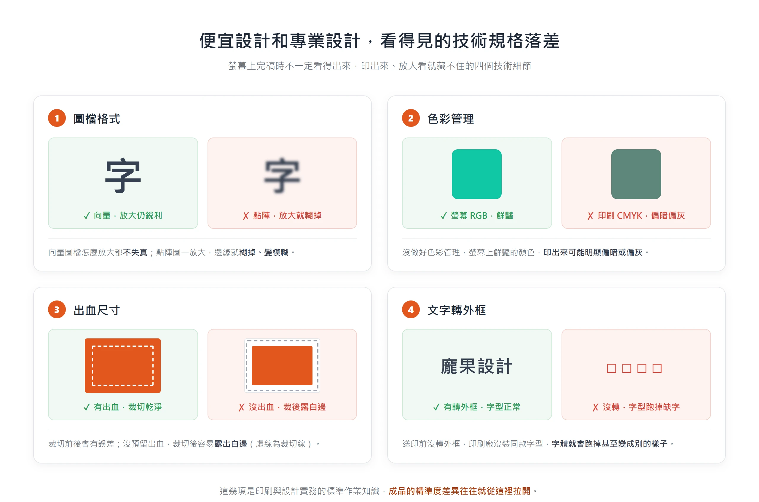Screen dimensions: 759x502
Task: Click the no-bleed diagram with outer dashed border
Action: [282, 366]
